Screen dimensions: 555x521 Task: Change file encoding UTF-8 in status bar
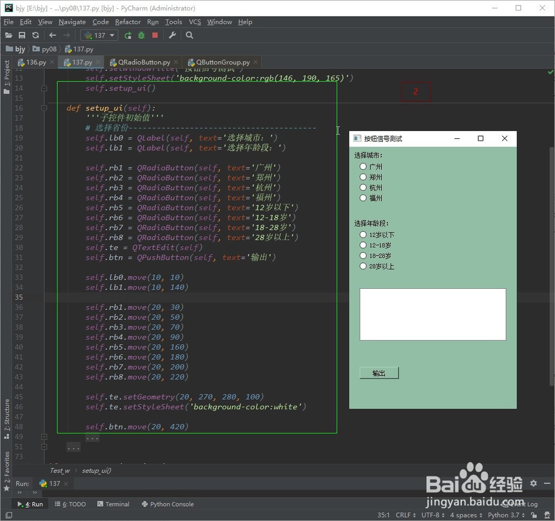point(432,515)
